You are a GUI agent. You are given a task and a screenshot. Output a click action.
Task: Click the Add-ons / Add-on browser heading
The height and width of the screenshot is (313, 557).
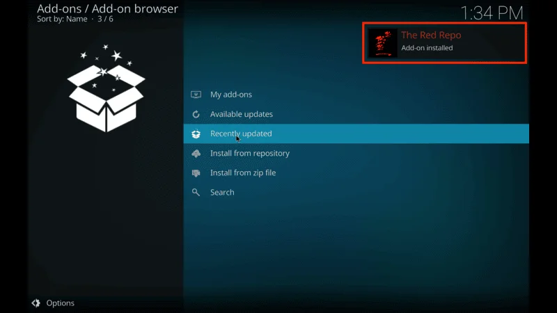pos(107,9)
